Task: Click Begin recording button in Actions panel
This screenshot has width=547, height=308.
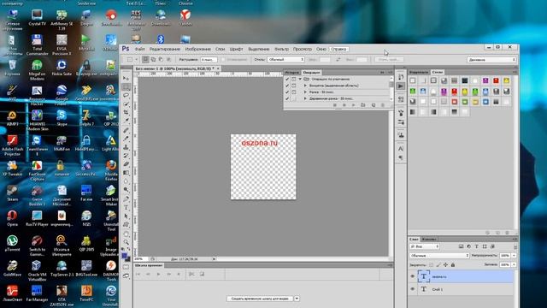Action: 344,104
